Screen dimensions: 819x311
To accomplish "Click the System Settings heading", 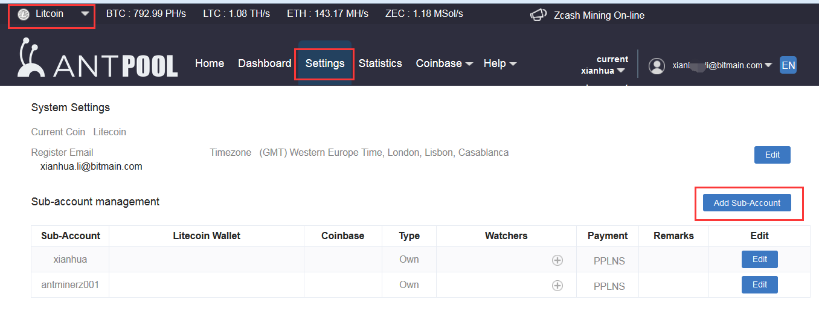I will click(x=71, y=107).
